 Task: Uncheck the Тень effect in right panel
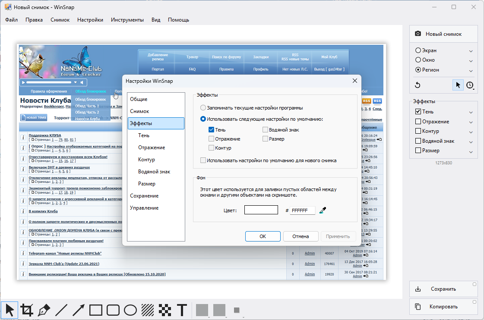click(418, 112)
